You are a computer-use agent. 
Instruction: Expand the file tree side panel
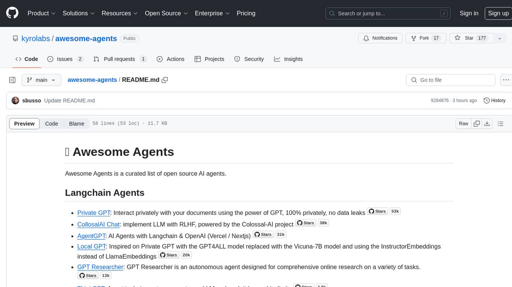click(12, 80)
